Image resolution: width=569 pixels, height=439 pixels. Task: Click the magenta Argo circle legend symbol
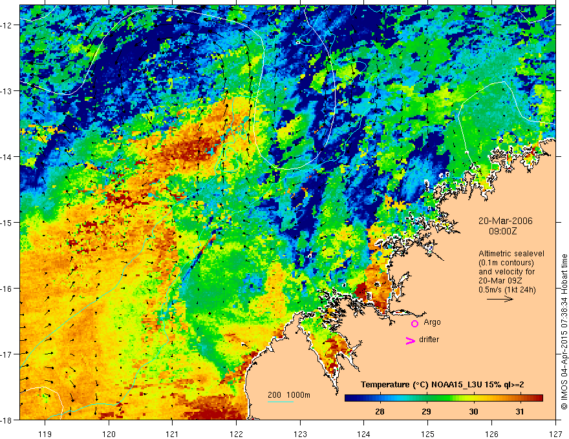tap(414, 323)
